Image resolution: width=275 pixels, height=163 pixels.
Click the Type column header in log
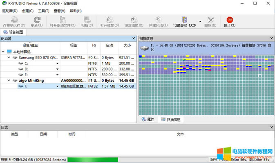[x=15, y=134]
